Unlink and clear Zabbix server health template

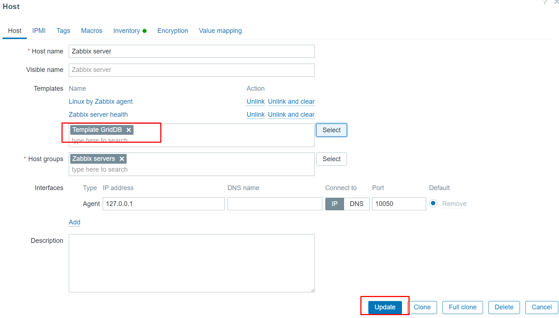coord(291,115)
